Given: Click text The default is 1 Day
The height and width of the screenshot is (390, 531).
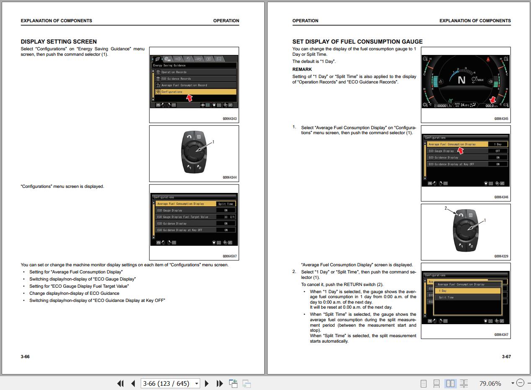Looking at the screenshot, I should pyautogui.click(x=314, y=61).
